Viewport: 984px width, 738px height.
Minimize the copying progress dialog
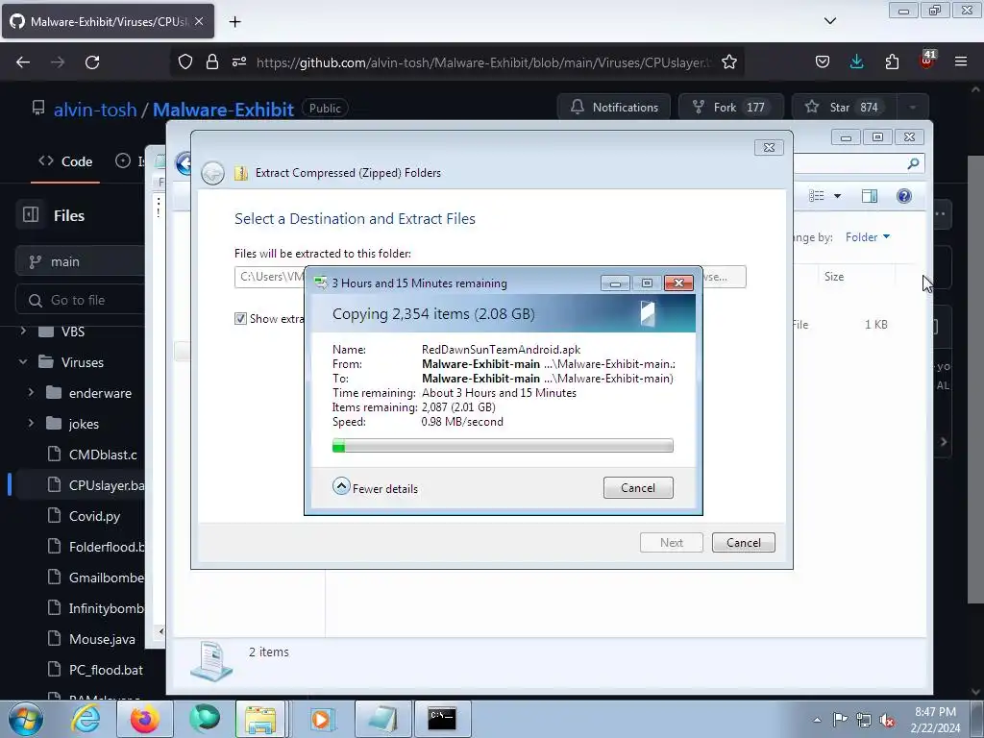pyautogui.click(x=615, y=283)
